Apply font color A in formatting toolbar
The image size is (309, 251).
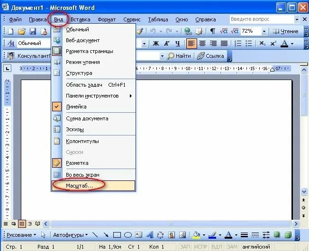coord(284,44)
